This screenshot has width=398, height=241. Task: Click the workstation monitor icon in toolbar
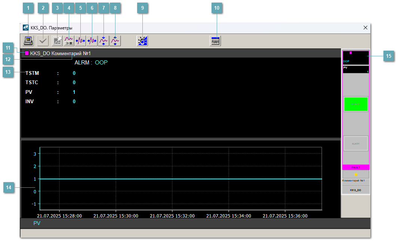tap(28, 41)
